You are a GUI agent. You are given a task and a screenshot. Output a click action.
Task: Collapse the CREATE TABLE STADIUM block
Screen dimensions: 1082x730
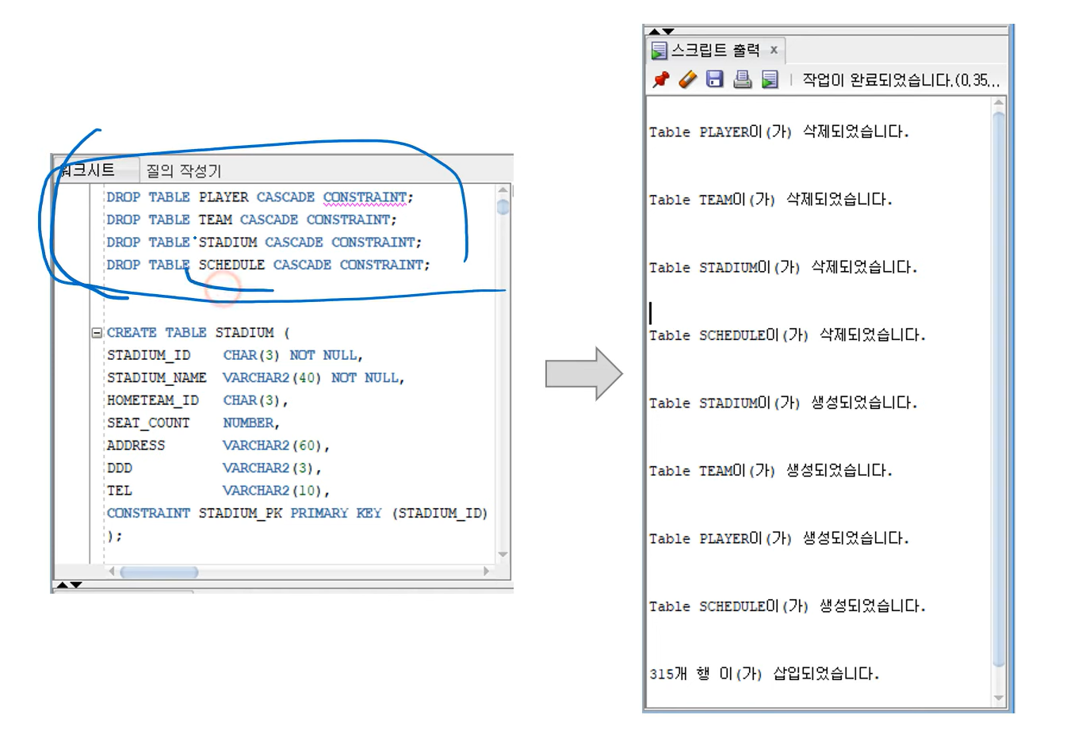coord(97,333)
